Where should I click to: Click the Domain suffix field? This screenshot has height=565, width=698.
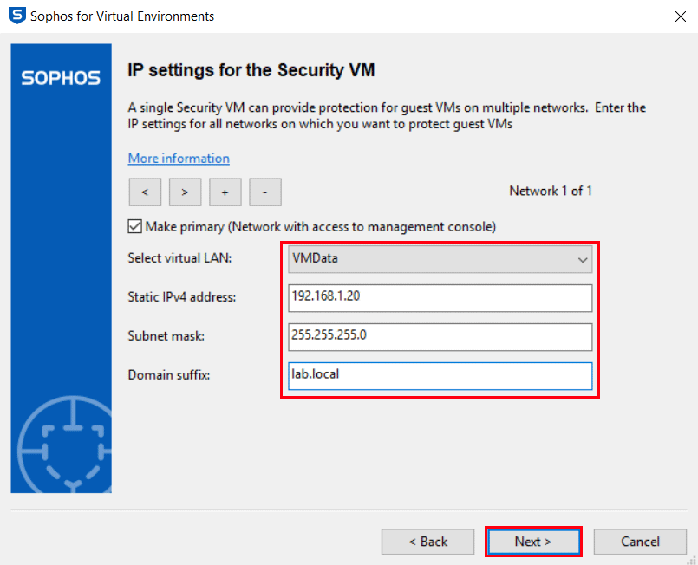pyautogui.click(x=440, y=376)
